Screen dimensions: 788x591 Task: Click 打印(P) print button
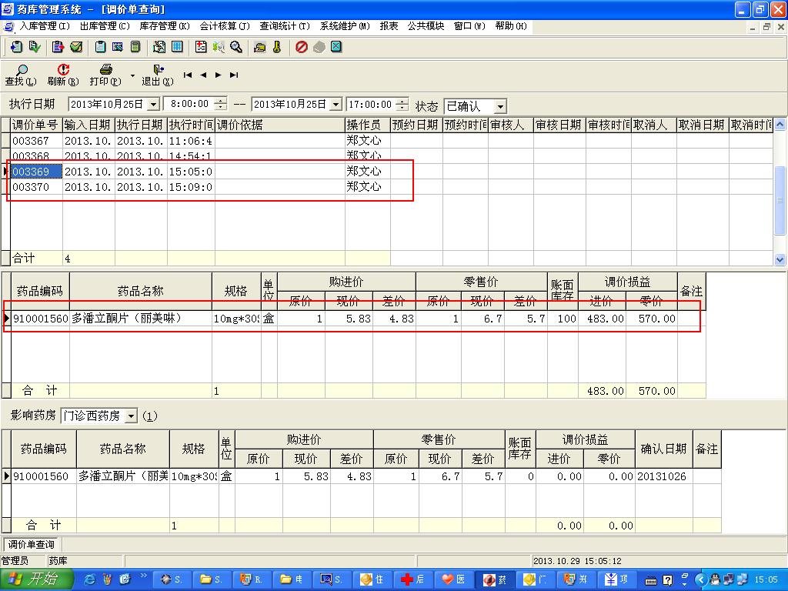tap(105, 75)
